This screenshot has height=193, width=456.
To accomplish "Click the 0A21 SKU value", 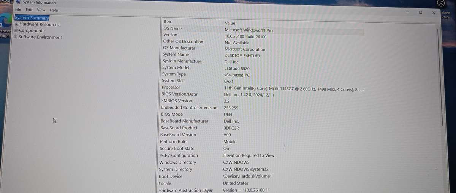I will pos(229,81).
